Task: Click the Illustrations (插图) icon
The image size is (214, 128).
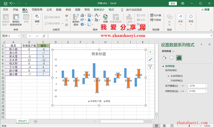Action: click(x=37, y=17)
